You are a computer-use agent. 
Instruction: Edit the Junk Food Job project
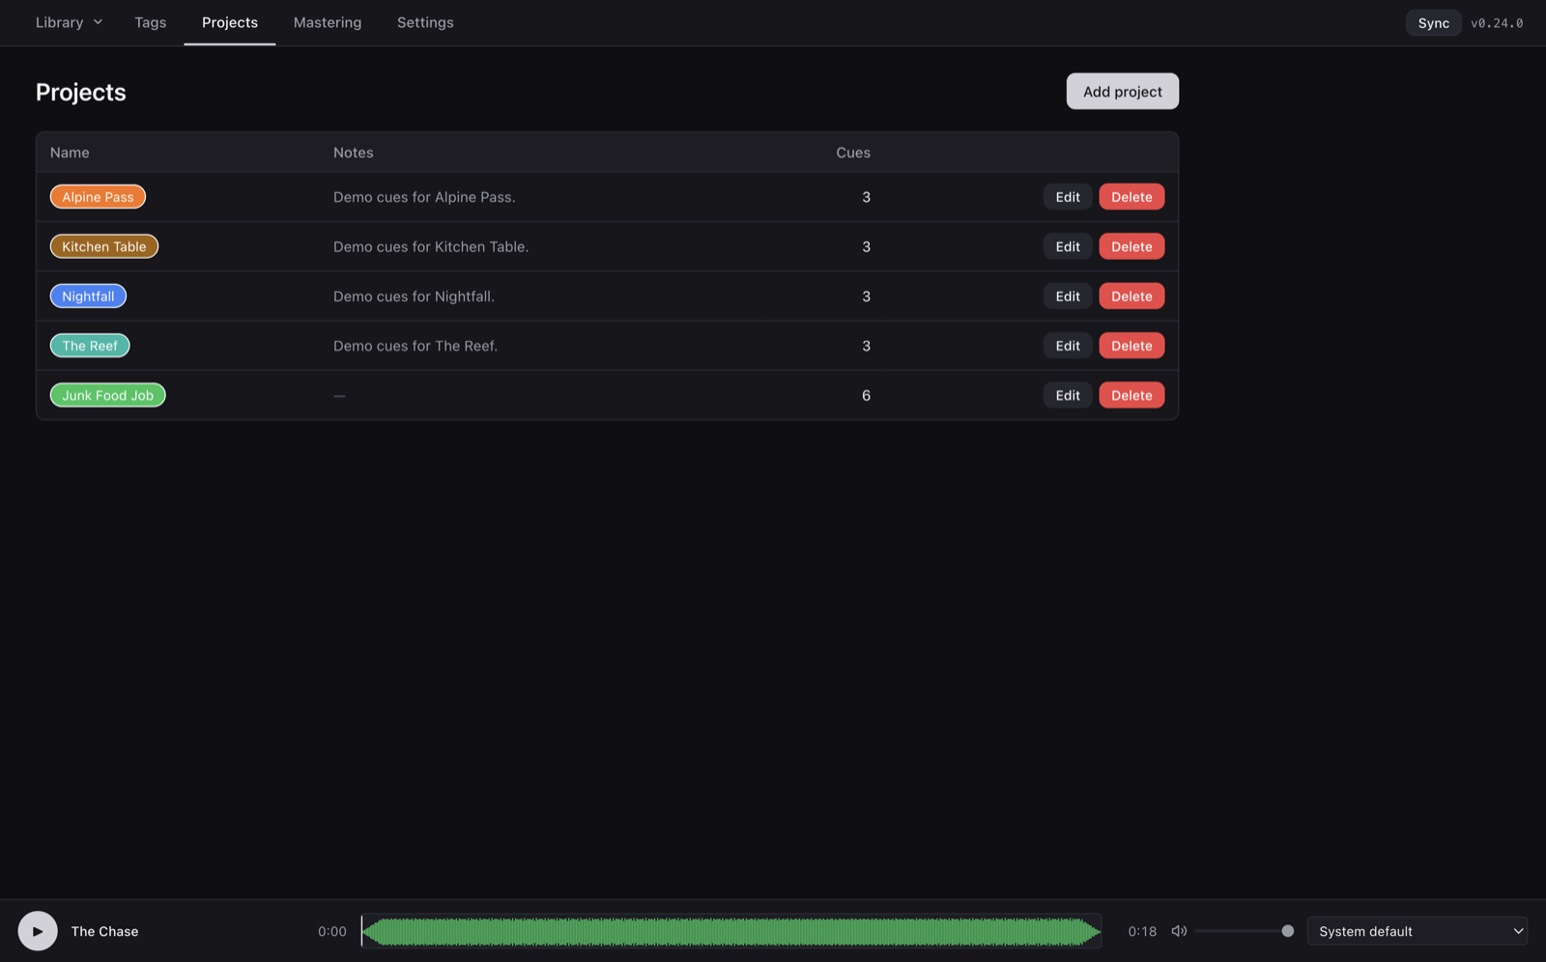(x=1068, y=395)
